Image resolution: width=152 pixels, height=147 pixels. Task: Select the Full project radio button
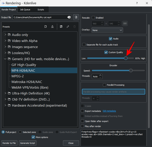[3, 132]
